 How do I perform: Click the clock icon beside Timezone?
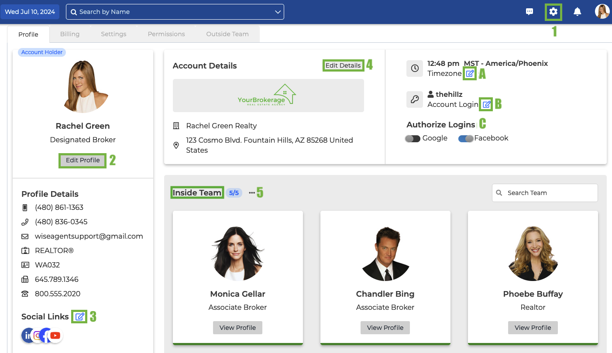click(x=415, y=69)
